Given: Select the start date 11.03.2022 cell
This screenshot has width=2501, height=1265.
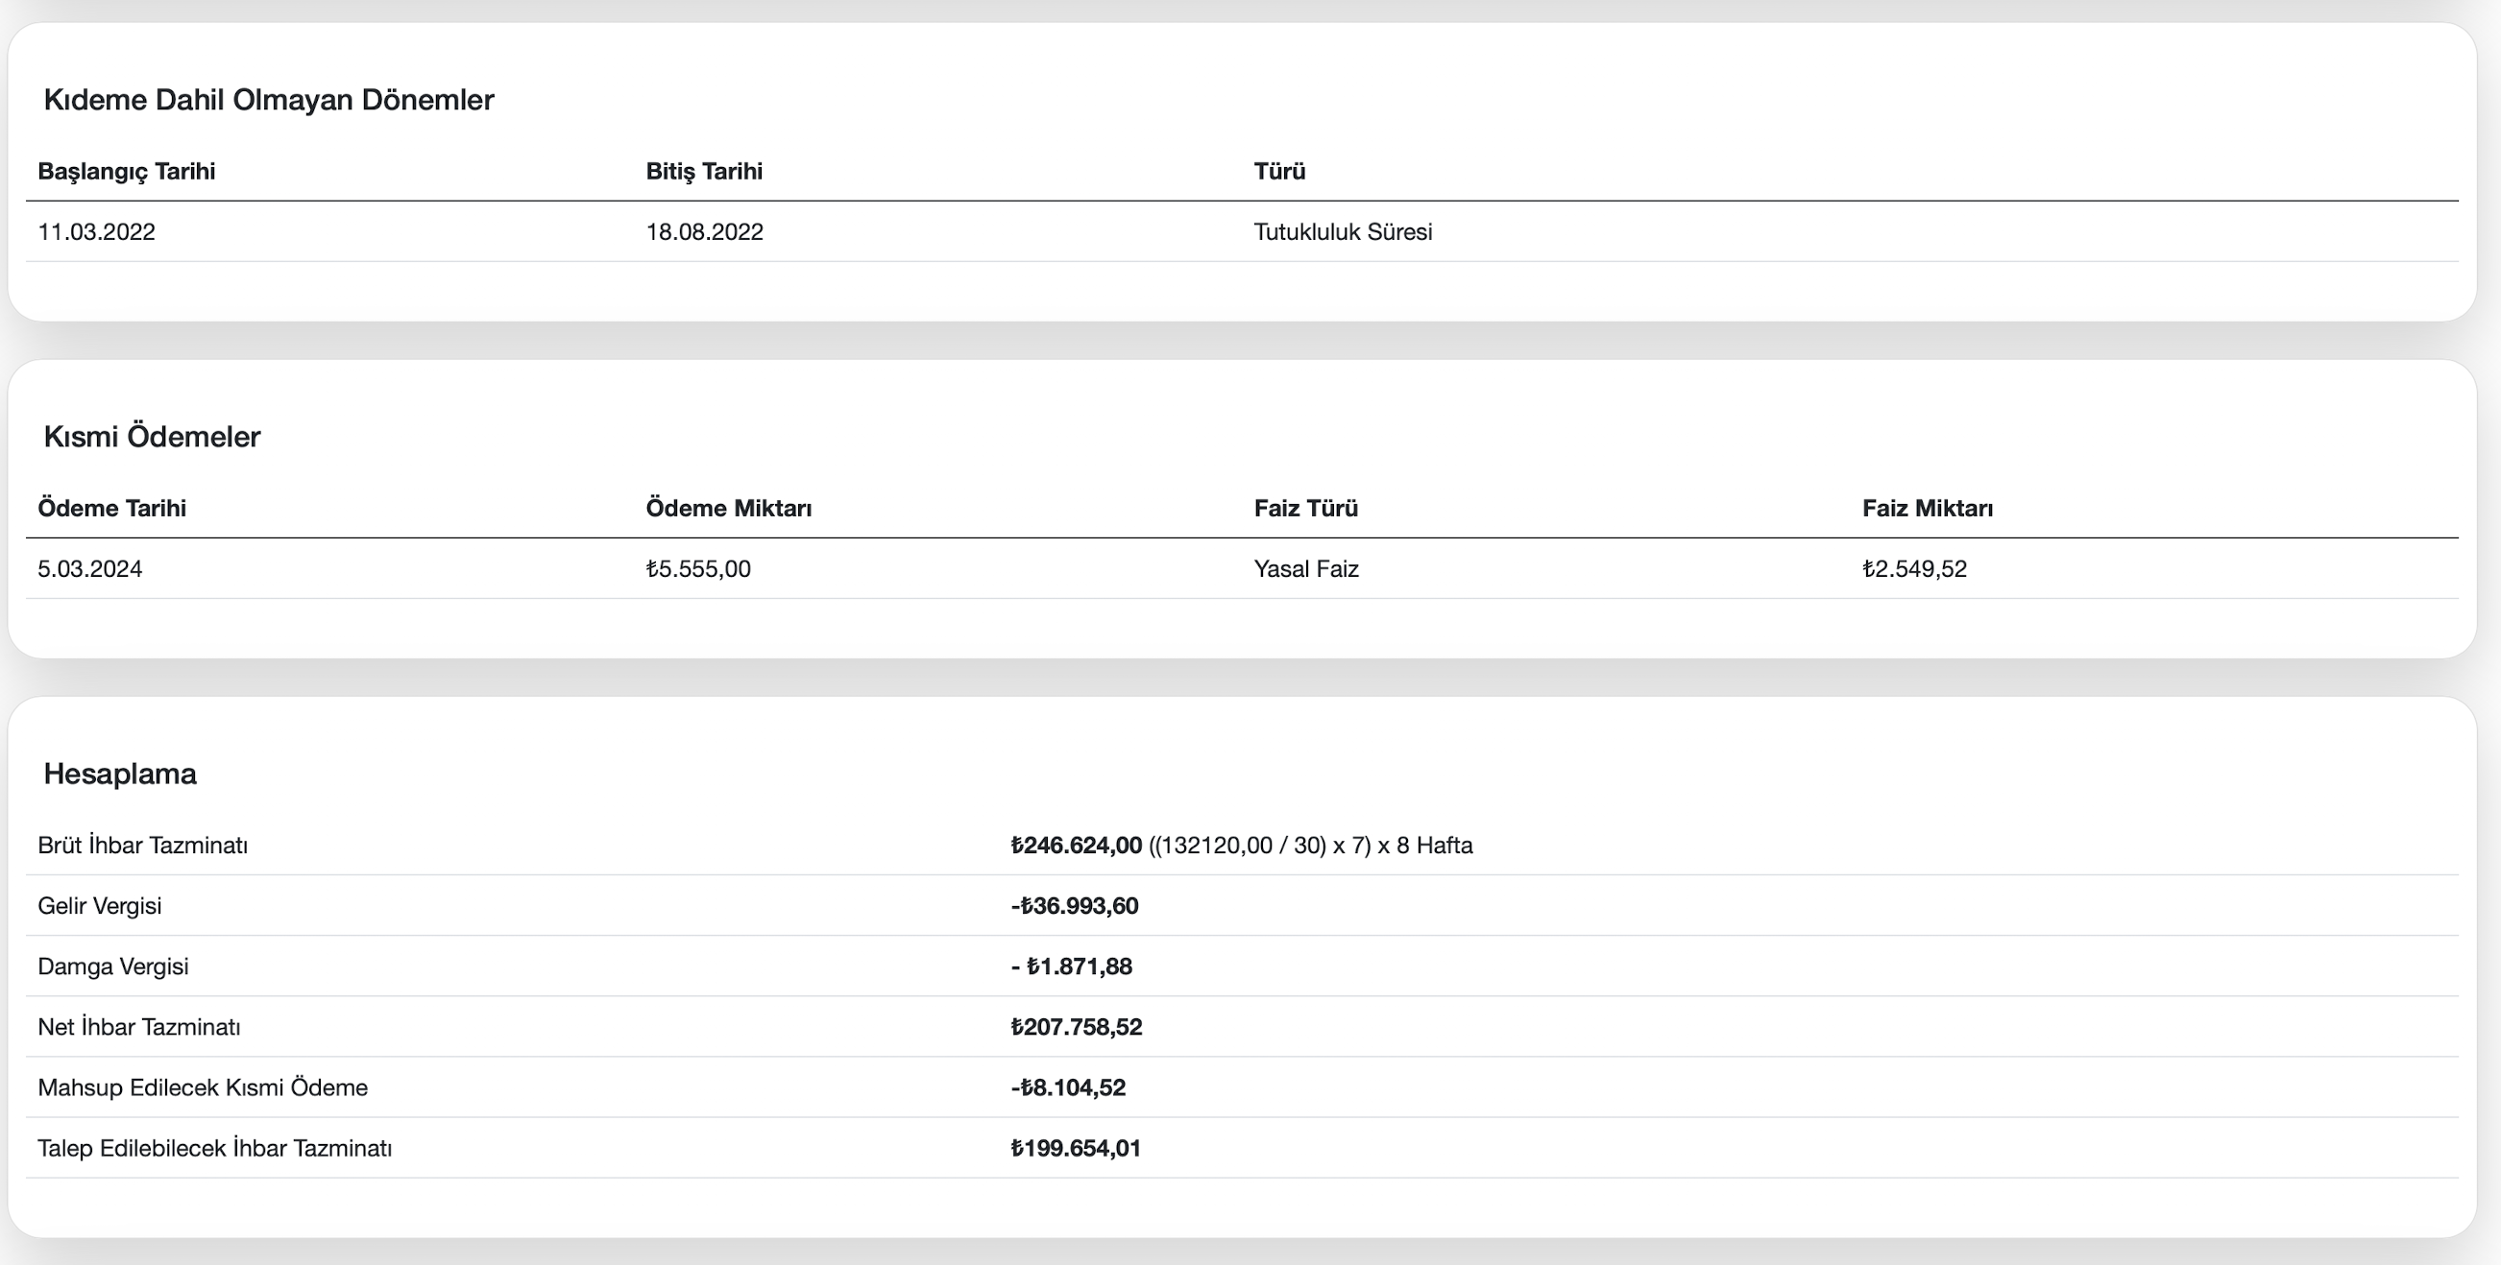Looking at the screenshot, I should click(96, 232).
